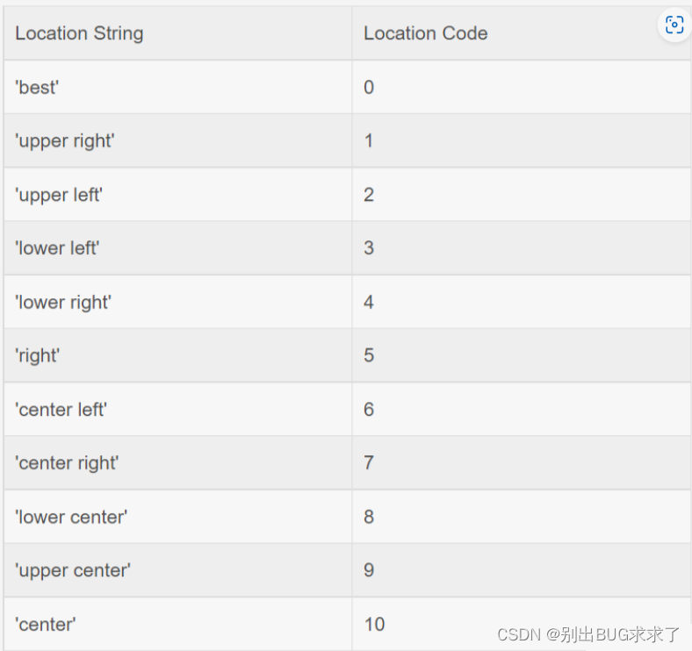
Task: Click the image scan icon at top right
Action: (x=674, y=25)
